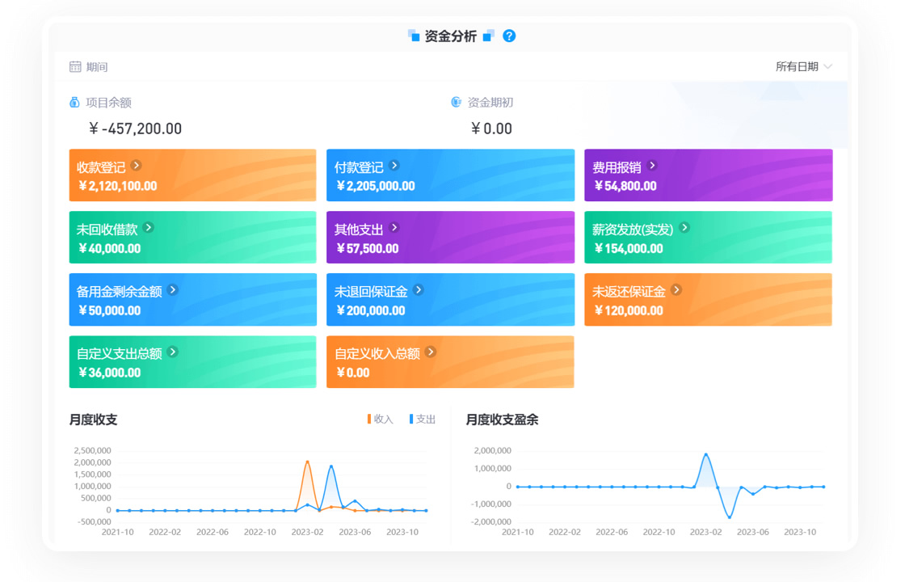Viewport: 905px width, 582px height.
Task: Open the 其他支出 card
Action: 450,238
